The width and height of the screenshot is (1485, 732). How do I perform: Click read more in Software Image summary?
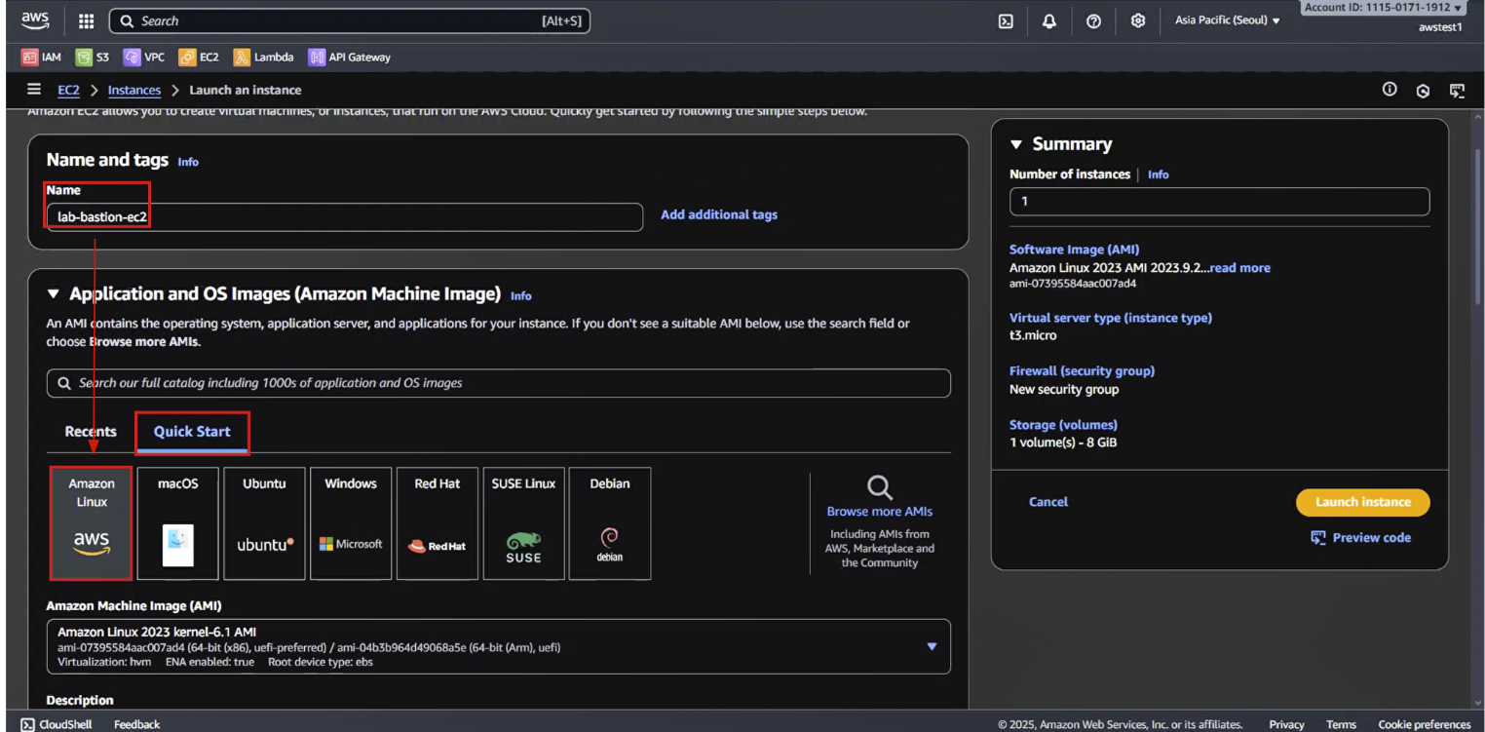[x=1239, y=267]
